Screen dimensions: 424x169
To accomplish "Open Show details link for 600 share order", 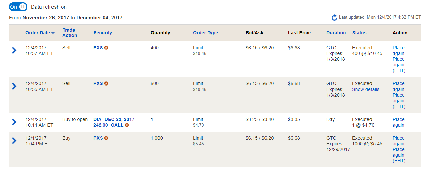I will 365,89.
